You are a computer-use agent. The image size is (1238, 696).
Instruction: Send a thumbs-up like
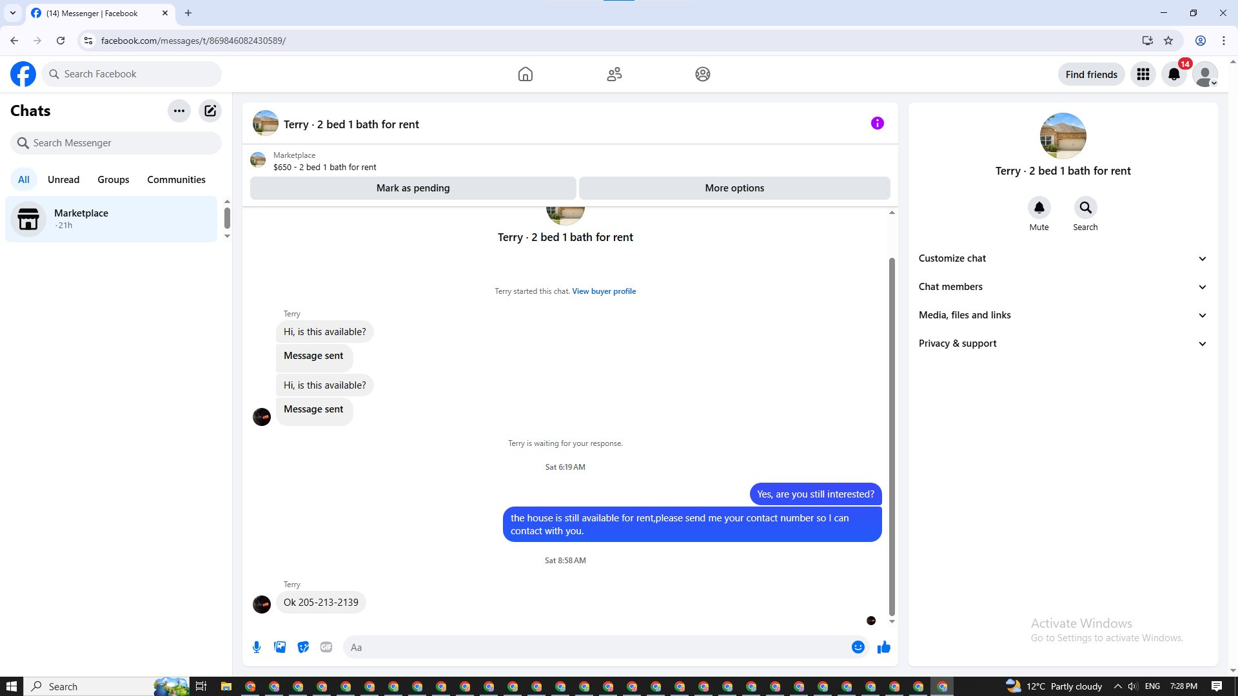[x=884, y=647]
